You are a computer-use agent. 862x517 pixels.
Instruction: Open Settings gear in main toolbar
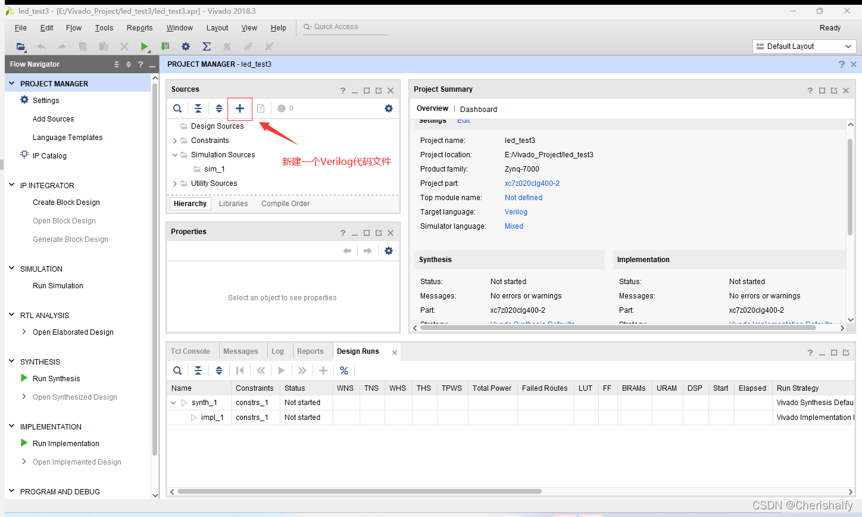[x=186, y=46]
